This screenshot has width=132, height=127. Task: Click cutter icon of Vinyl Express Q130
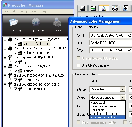tap(10, 57)
